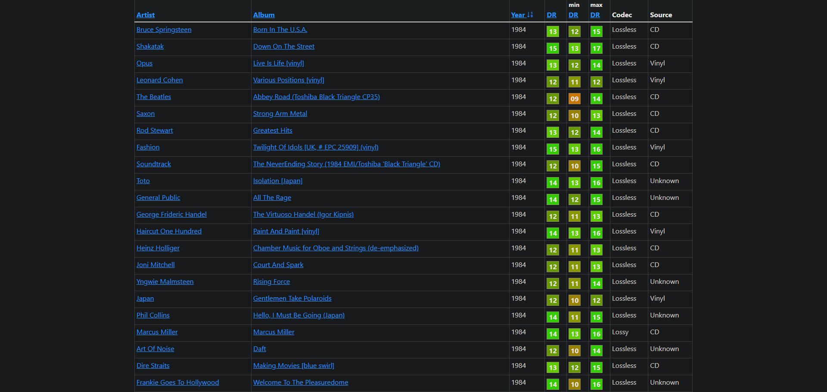Open Heinz Holliger artist page
827x392 pixels.
(x=158, y=248)
